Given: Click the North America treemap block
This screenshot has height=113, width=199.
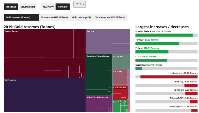Looking at the screenshot, I should pyautogui.click(x=45, y=95).
